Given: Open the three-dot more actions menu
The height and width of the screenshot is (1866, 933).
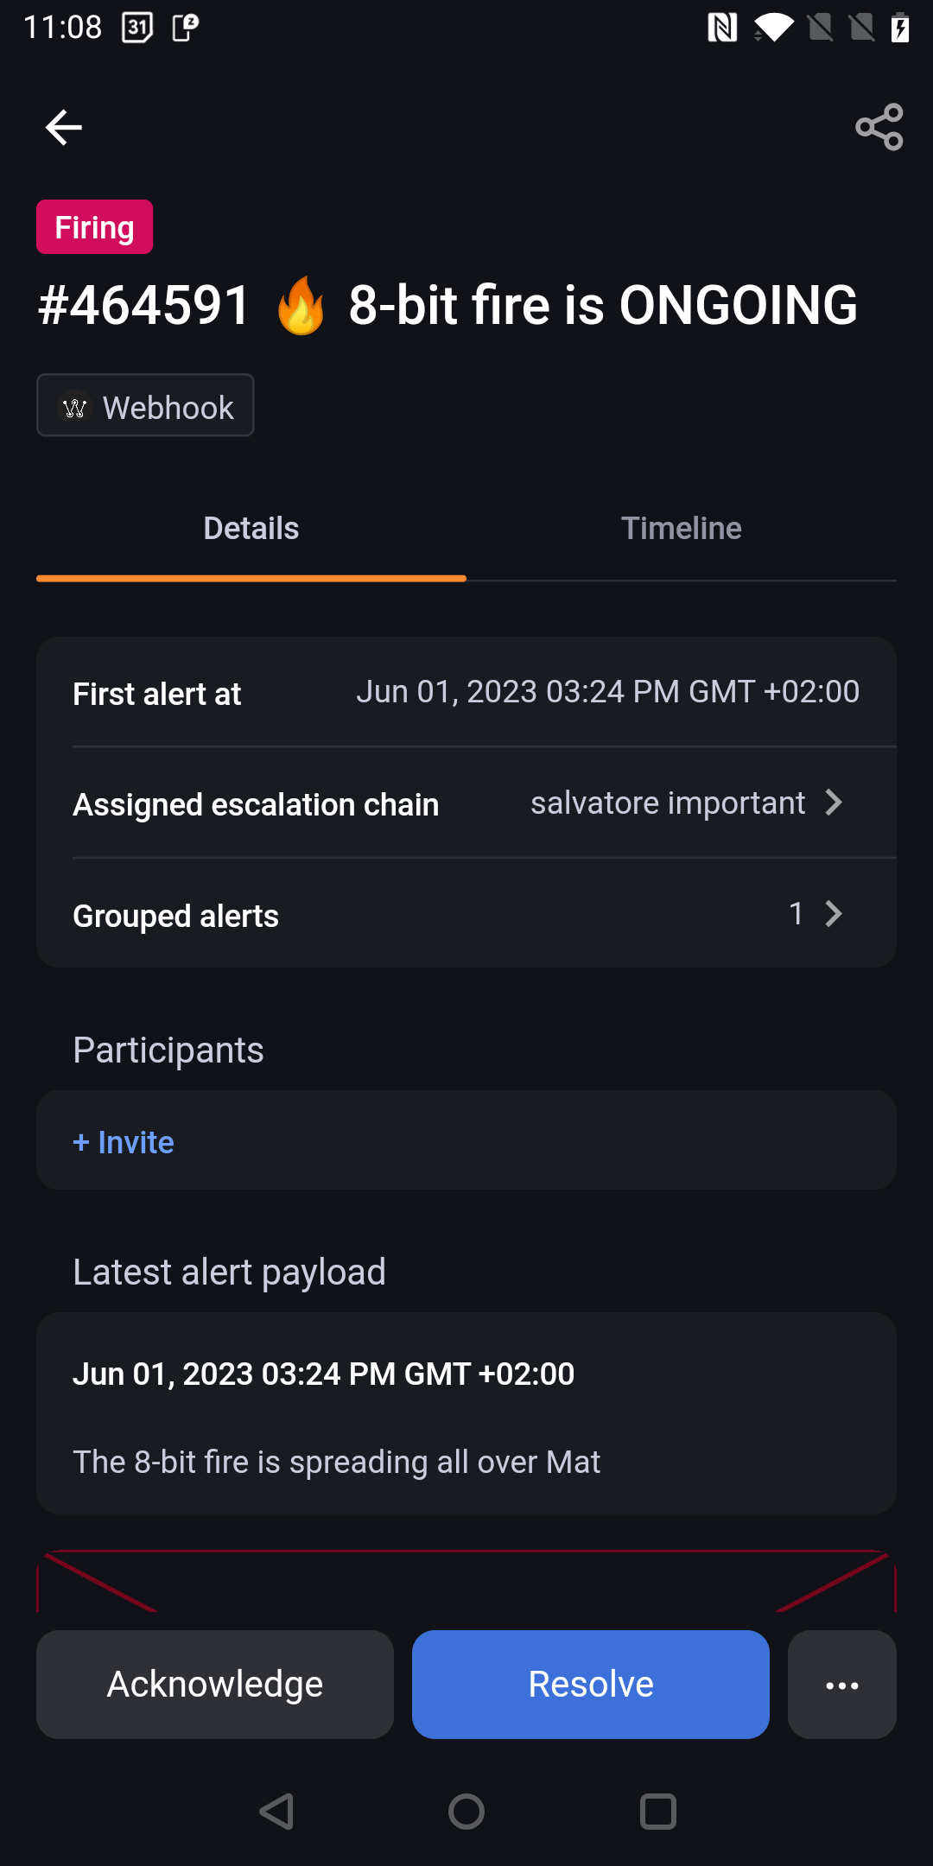Looking at the screenshot, I should (841, 1685).
